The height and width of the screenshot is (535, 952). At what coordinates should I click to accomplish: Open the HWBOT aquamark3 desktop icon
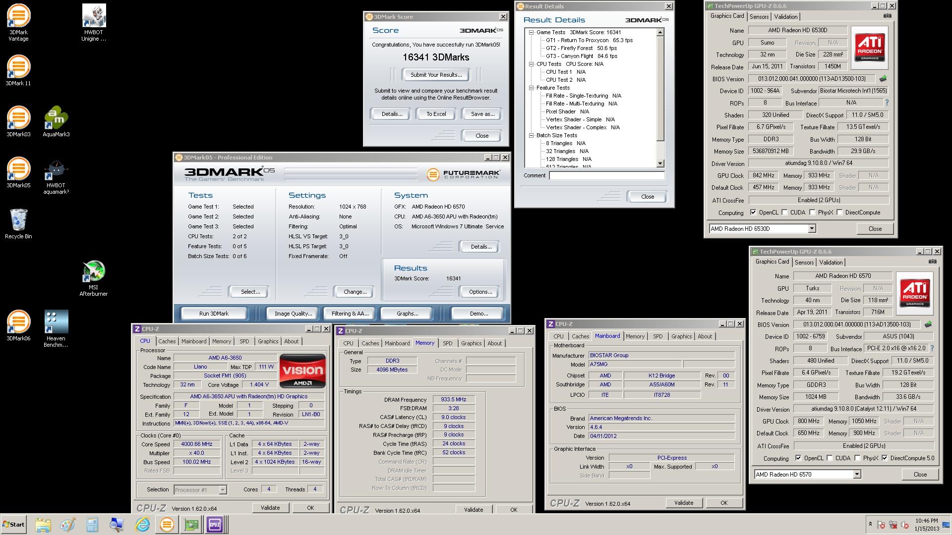[56, 176]
